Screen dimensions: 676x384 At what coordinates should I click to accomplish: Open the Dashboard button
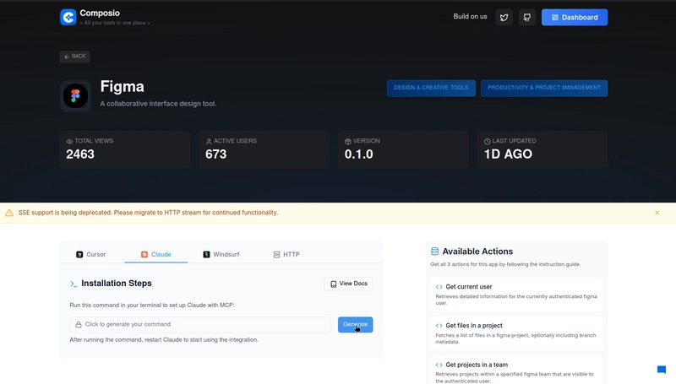[x=575, y=17]
